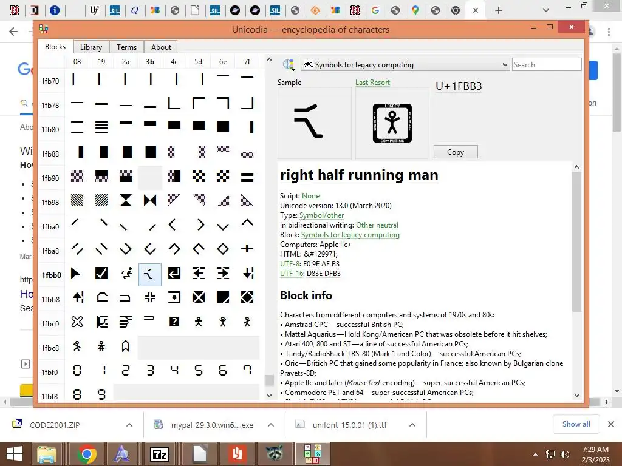Click the Copy button
The width and height of the screenshot is (622, 466).
(x=456, y=152)
